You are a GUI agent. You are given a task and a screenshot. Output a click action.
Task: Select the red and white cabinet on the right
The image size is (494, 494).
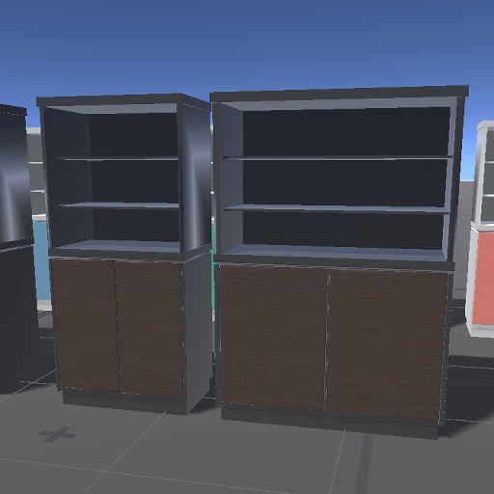pos(480,229)
